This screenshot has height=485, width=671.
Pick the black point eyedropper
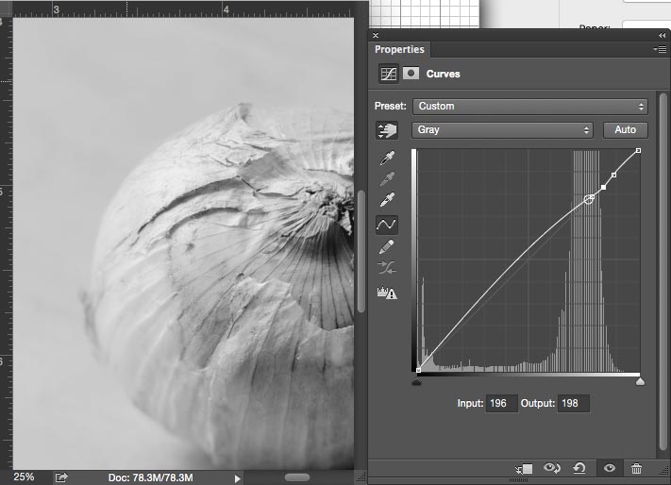point(387,158)
